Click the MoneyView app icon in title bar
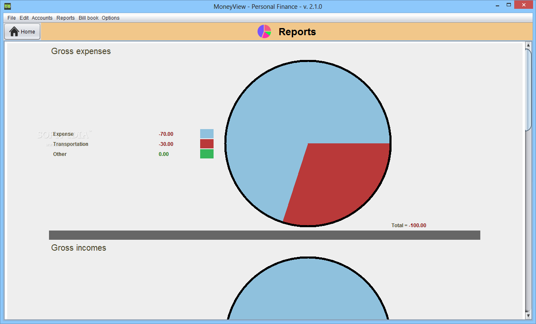 (x=8, y=6)
